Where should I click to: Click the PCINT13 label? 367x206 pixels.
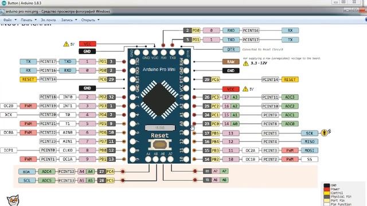(67, 181)
